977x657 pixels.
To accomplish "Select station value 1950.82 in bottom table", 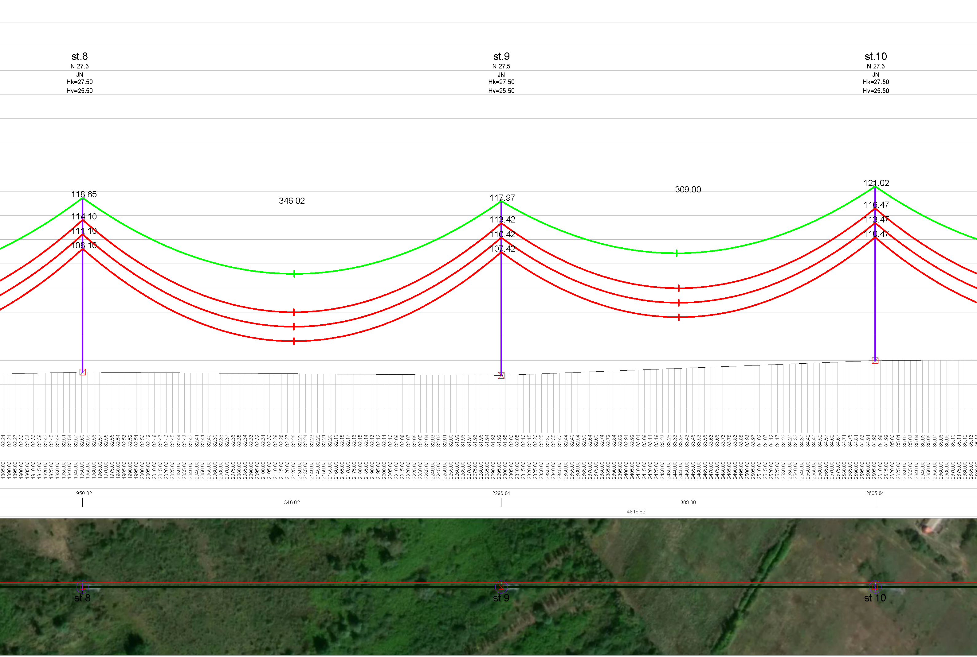I will pyautogui.click(x=83, y=493).
